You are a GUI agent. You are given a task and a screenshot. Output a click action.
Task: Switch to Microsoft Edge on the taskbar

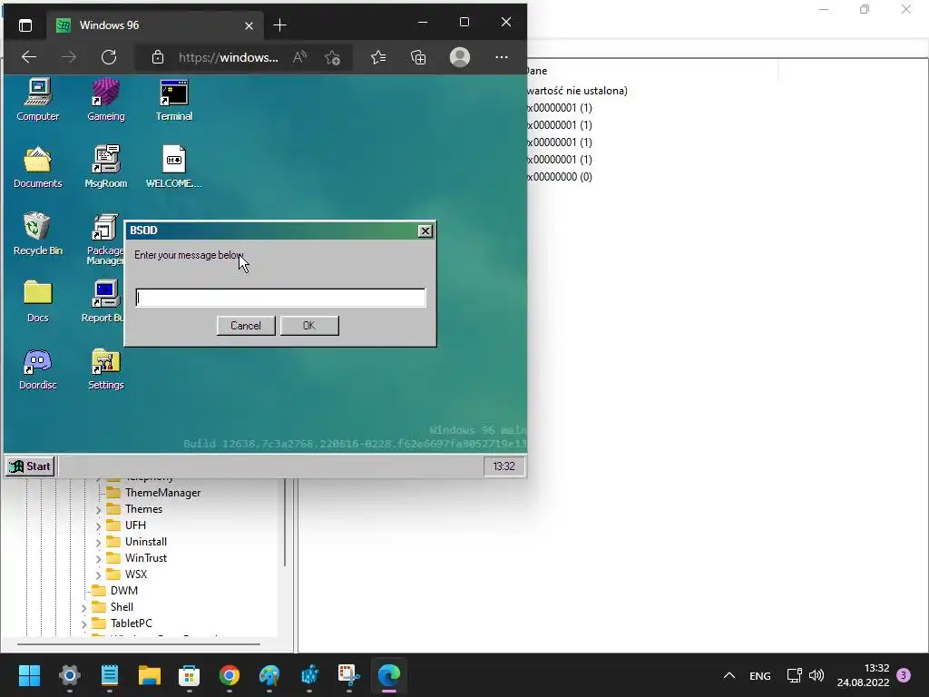[x=389, y=675]
